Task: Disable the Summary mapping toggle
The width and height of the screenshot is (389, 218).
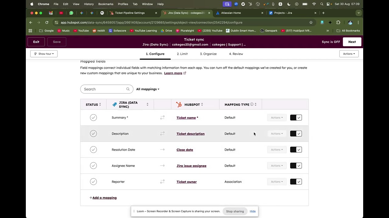Action: click(x=296, y=117)
